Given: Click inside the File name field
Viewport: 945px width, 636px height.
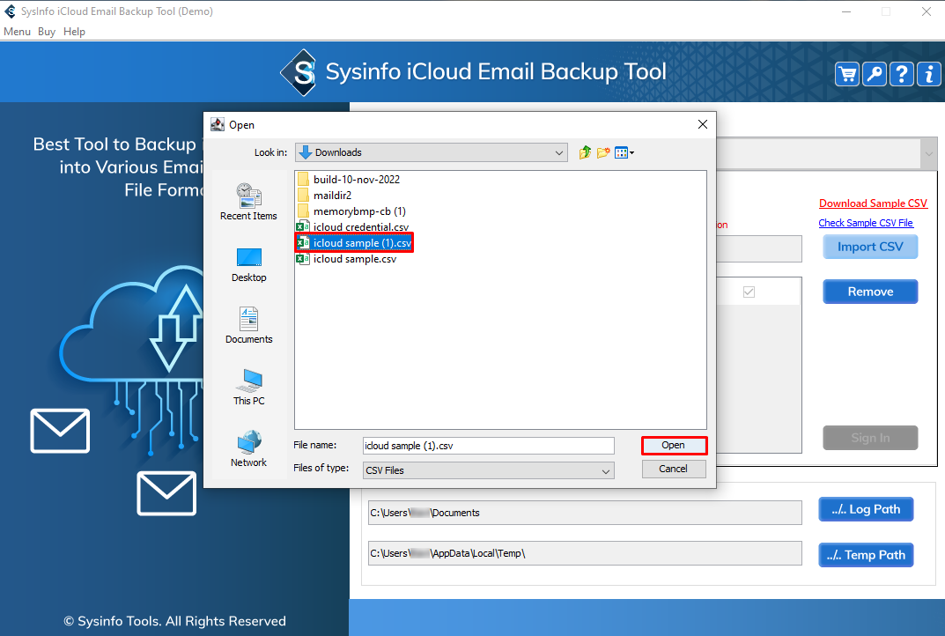Looking at the screenshot, I should pos(487,446).
